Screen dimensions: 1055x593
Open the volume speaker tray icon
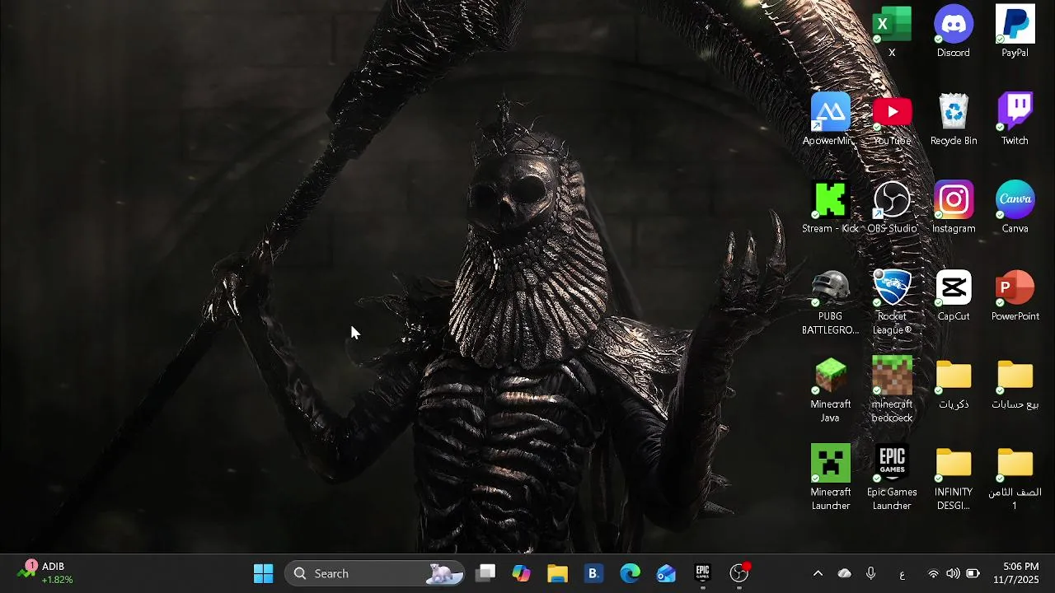pyautogui.click(x=953, y=573)
